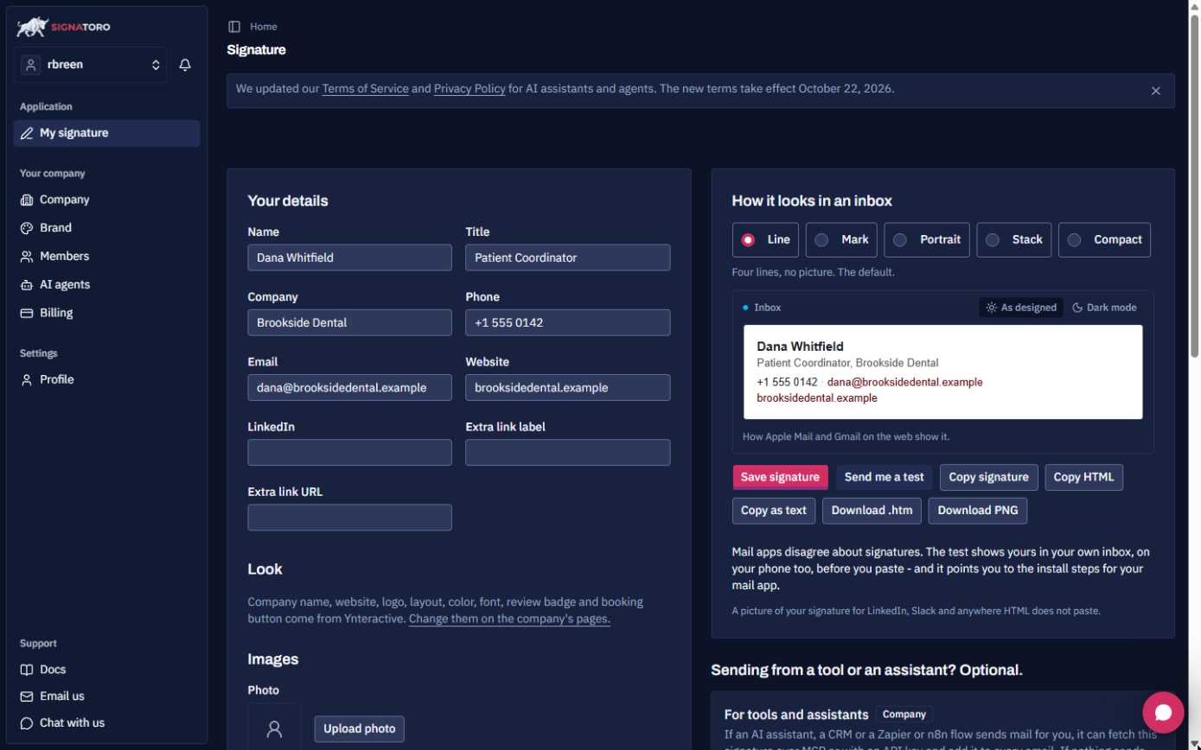Open the Privacy Policy link
Screen dimensions: 1201x750
tap(470, 89)
